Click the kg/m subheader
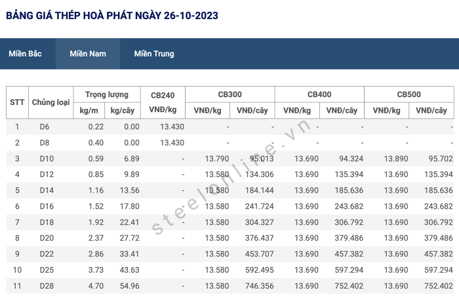The width and height of the screenshot is (459, 299). [89, 110]
